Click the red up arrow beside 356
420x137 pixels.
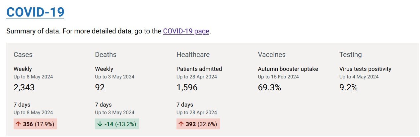[x=19, y=124]
